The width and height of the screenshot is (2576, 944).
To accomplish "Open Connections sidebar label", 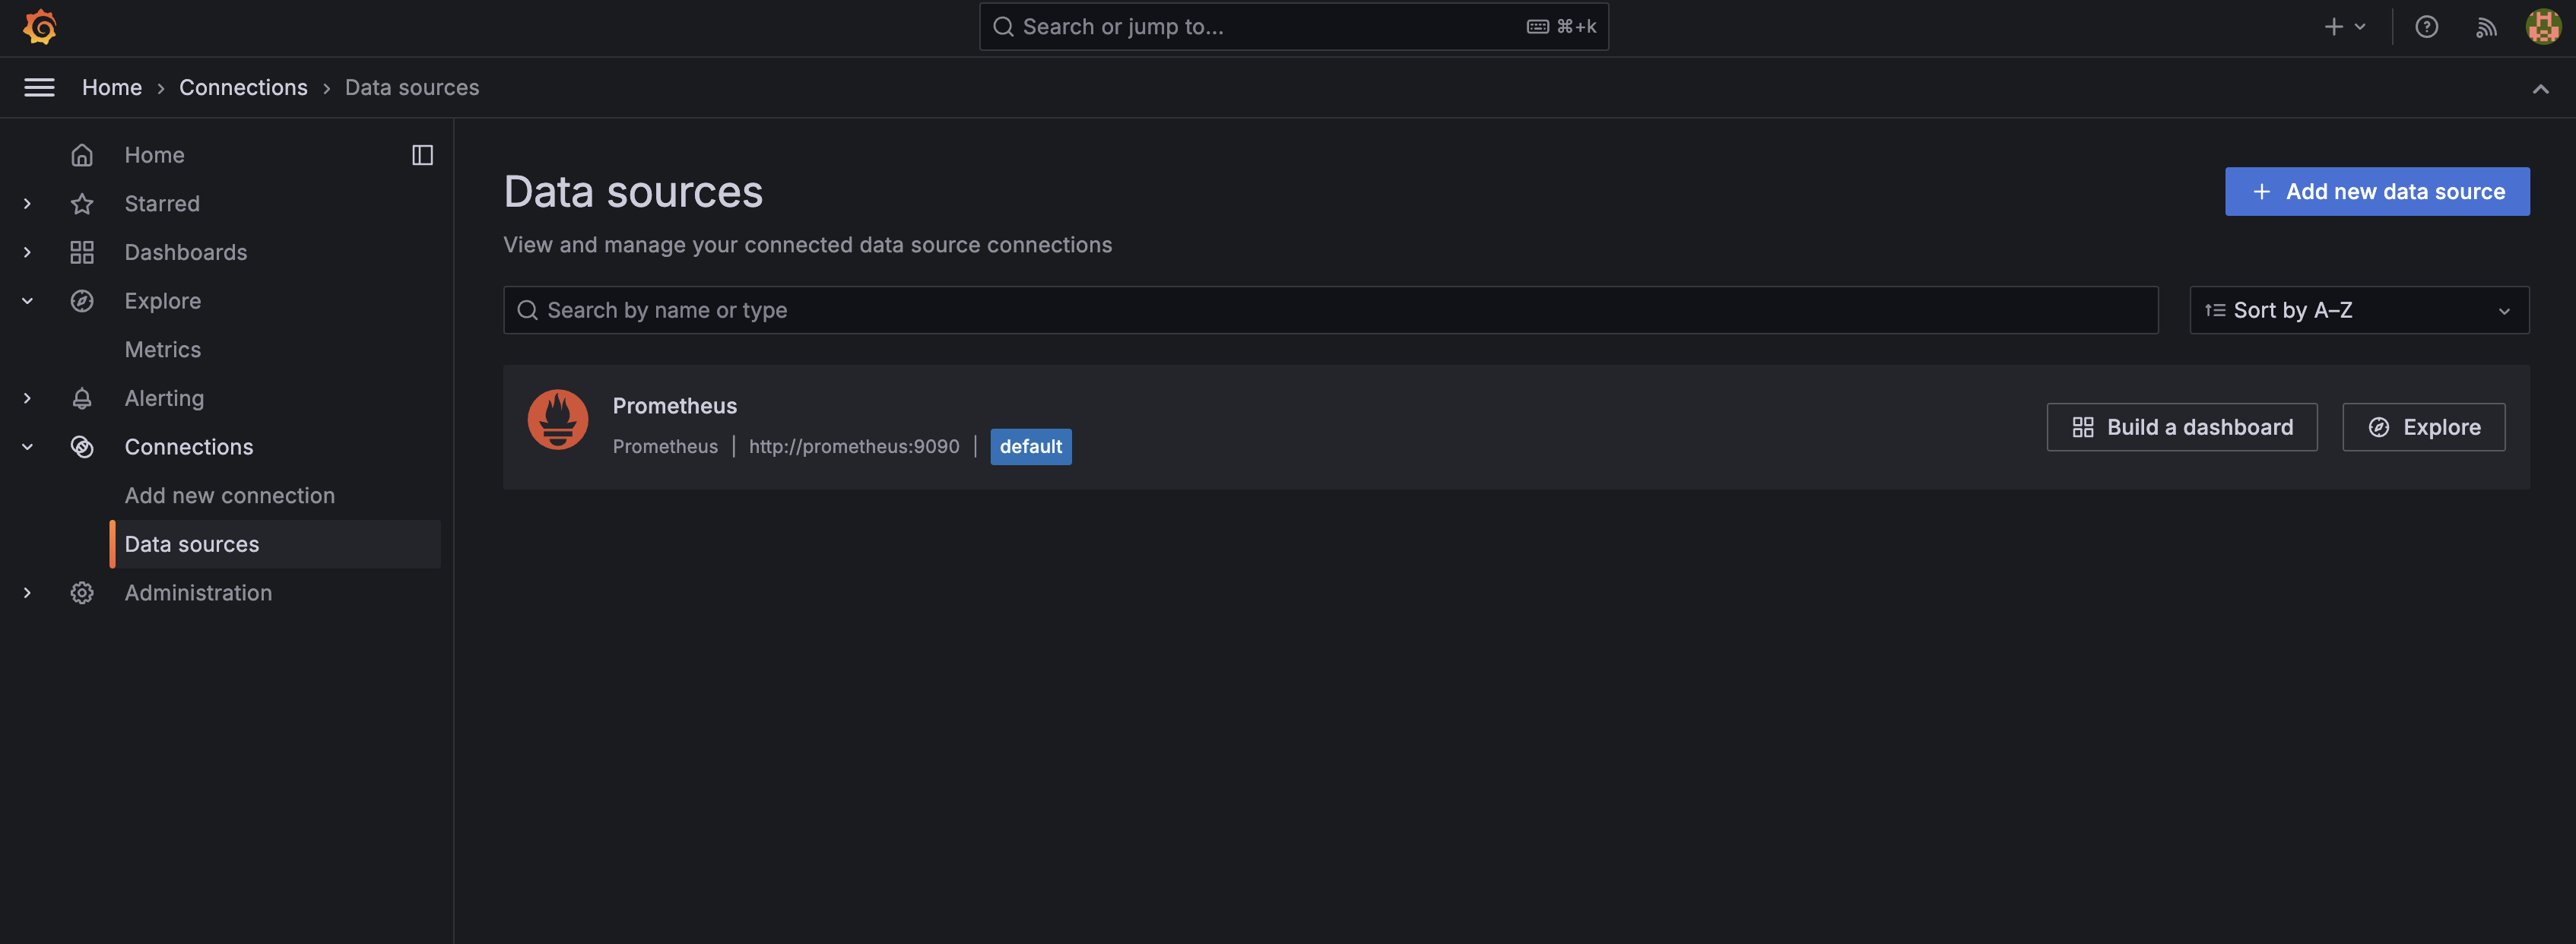I will [x=189, y=447].
